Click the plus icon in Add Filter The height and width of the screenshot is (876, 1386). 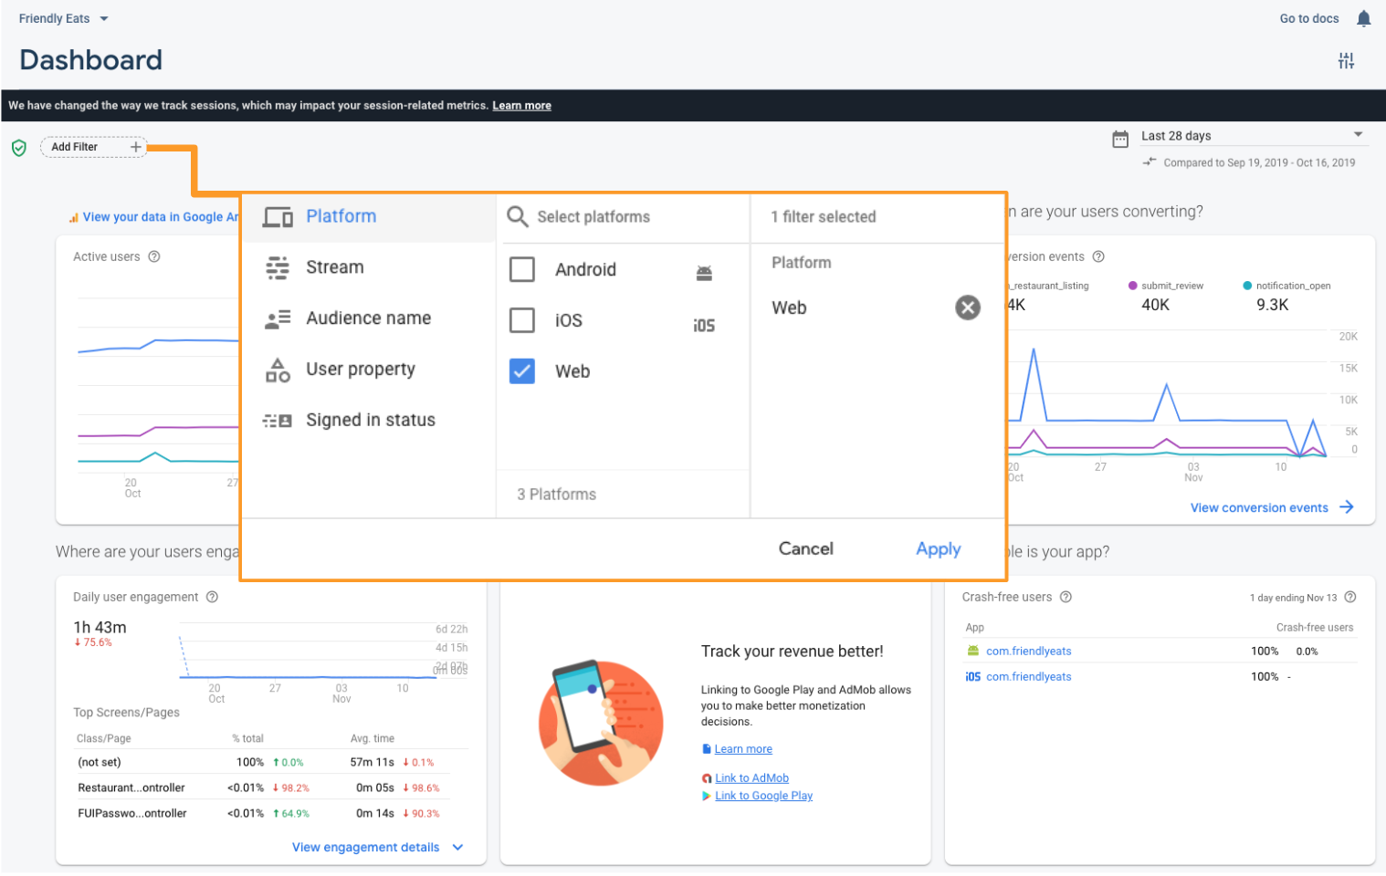click(135, 147)
